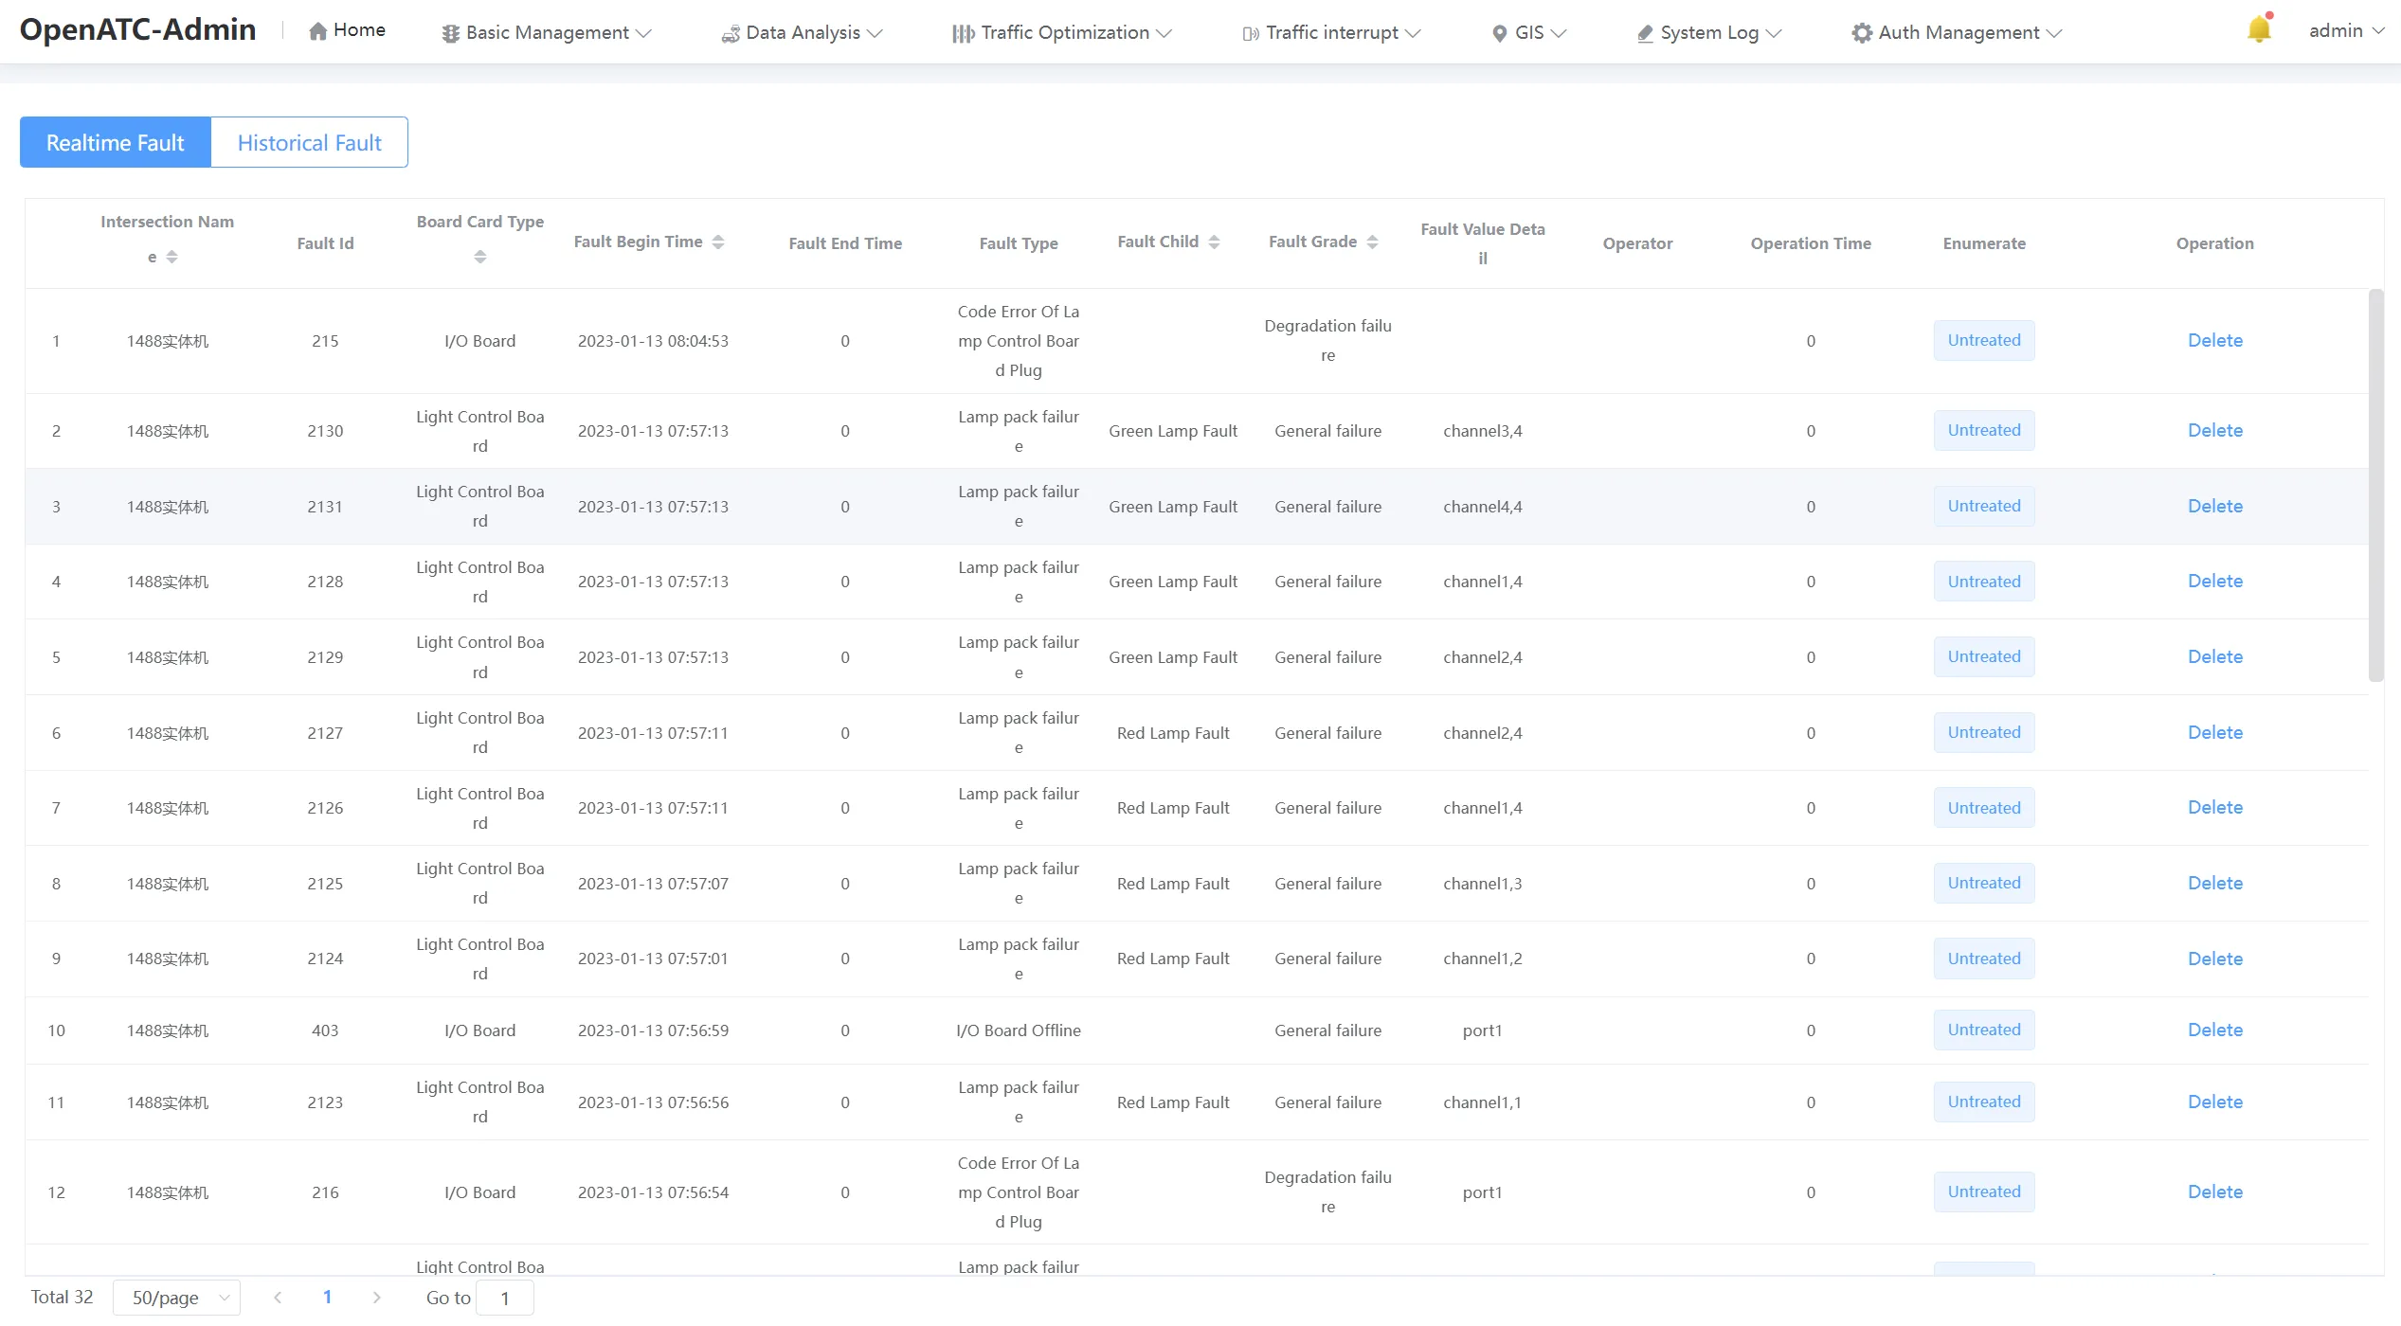The height and width of the screenshot is (1326, 2401).
Task: Sort by Fault Grade arrows
Action: tap(1372, 242)
